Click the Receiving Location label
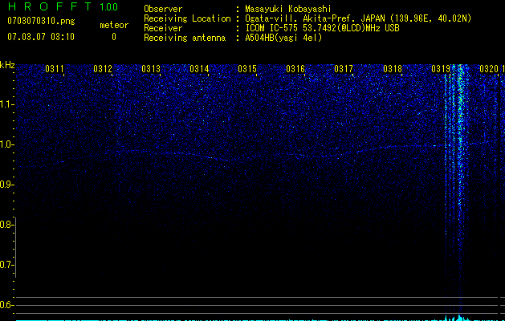Image resolution: width=505 pixels, height=321 pixels. (x=187, y=18)
